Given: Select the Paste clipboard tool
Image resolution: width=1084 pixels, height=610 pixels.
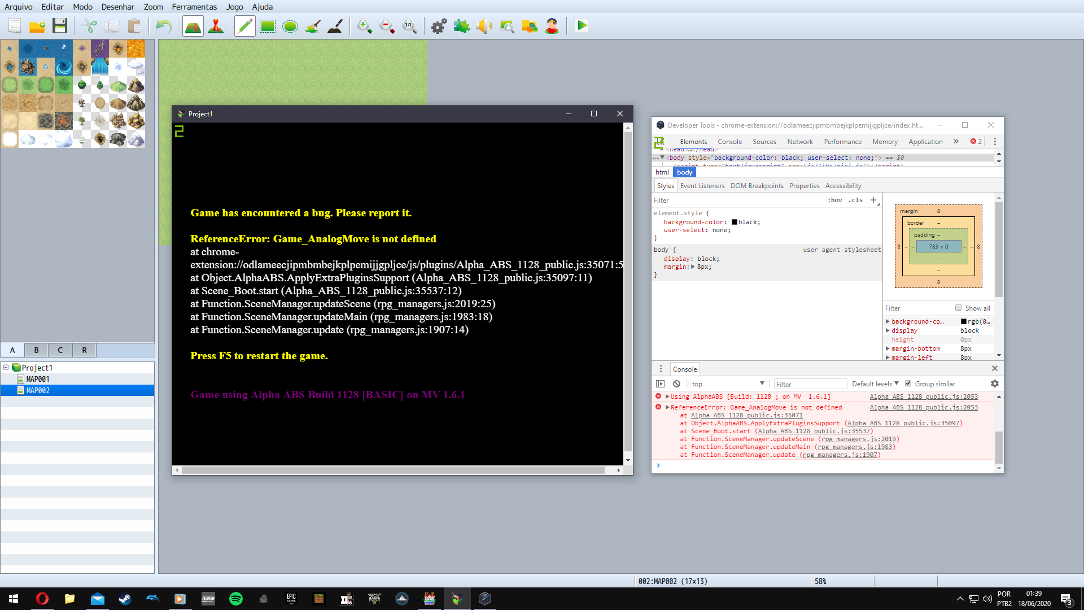Looking at the screenshot, I should coord(134,26).
